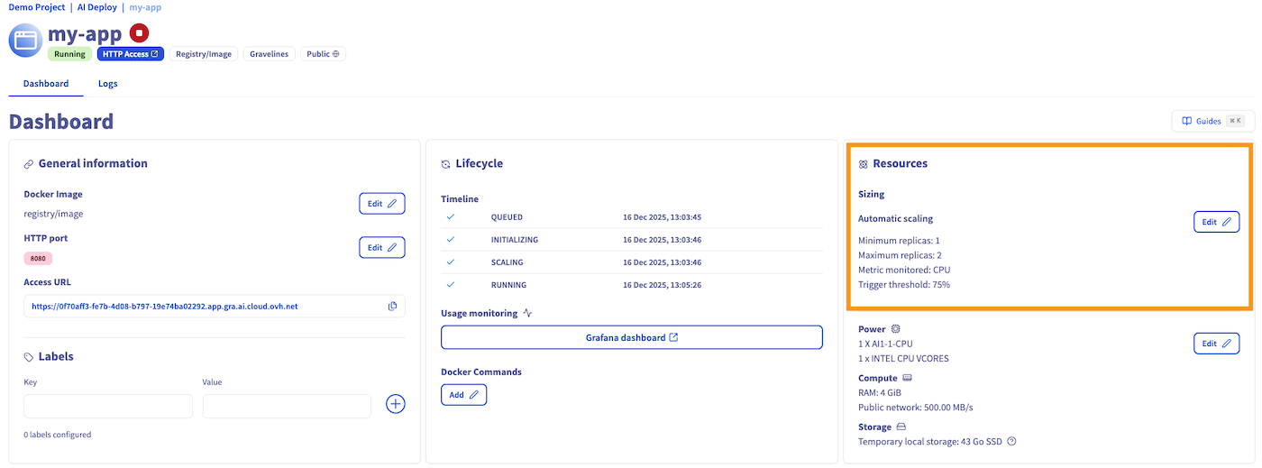This screenshot has height=468, width=1262.
Task: Click the my-app application icon
Action: (x=26, y=41)
